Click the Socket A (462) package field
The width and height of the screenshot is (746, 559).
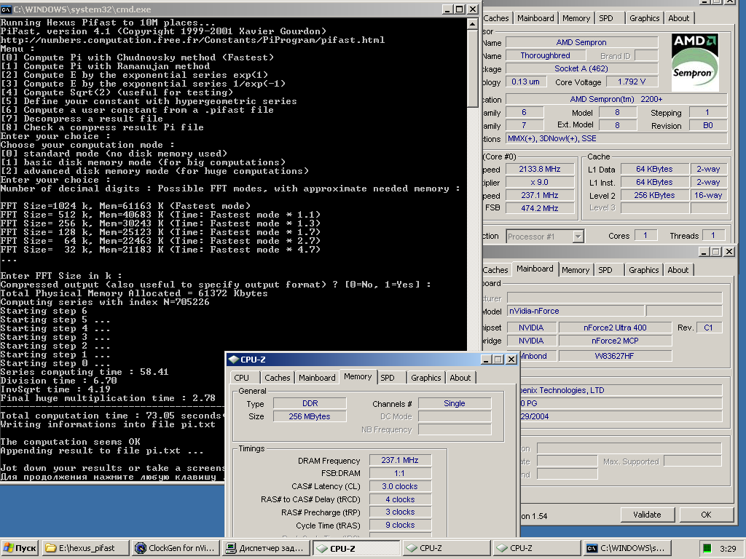pos(581,68)
